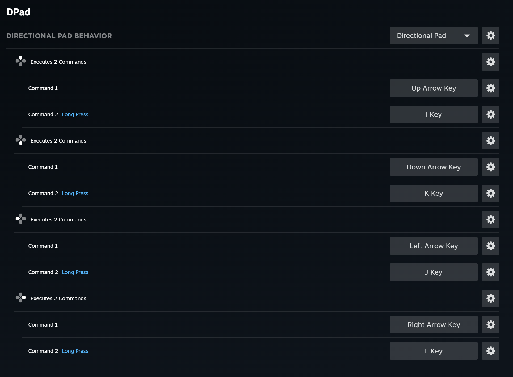513x377 pixels.
Task: Click Long Press link beside I Key
Action: pyautogui.click(x=75, y=114)
